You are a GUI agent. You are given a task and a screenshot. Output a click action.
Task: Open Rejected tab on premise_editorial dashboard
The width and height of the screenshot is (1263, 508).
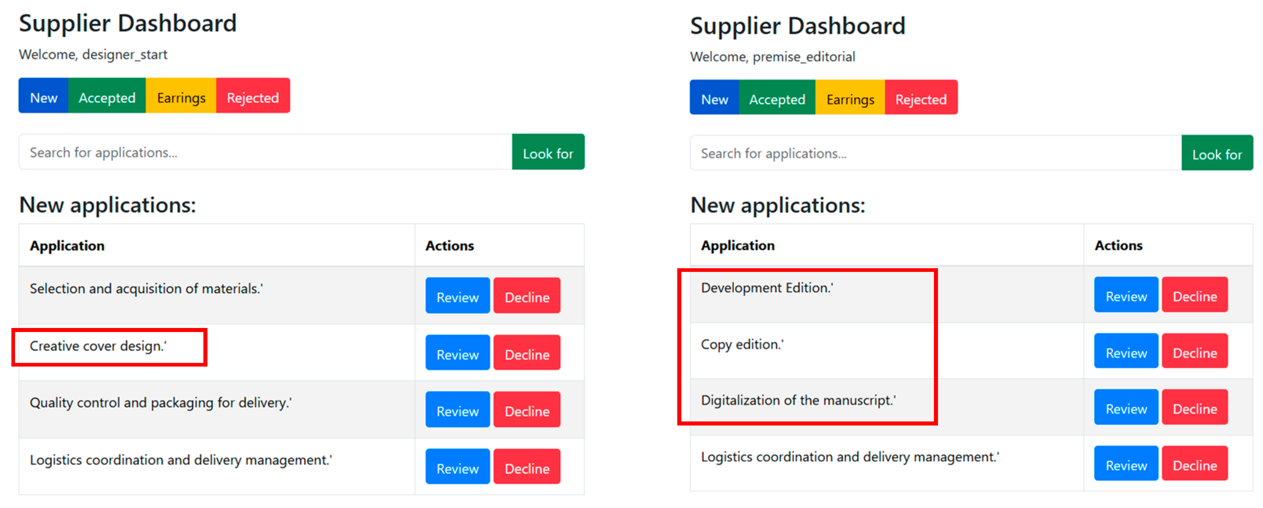click(x=921, y=98)
